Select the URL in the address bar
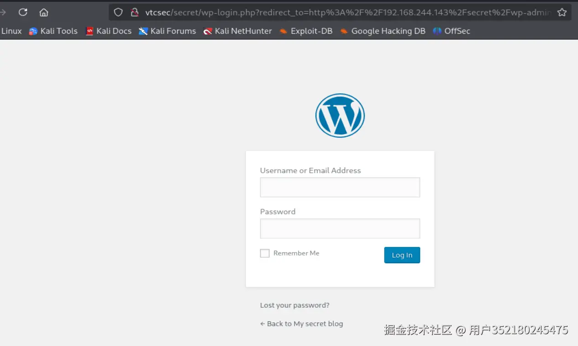Screen dimensions: 578x346 348,12
